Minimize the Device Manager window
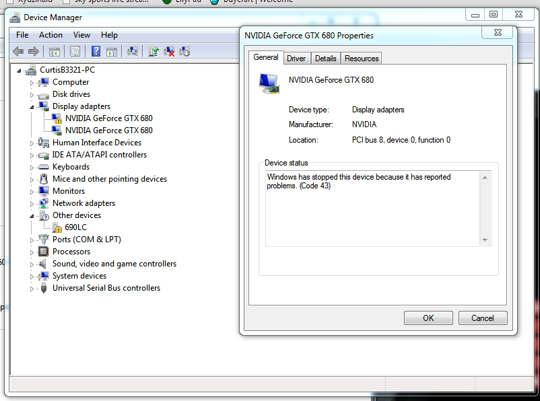 coord(475,14)
